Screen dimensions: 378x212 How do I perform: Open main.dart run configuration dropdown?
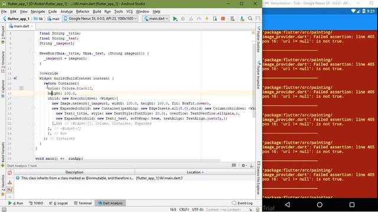(x=156, y=18)
